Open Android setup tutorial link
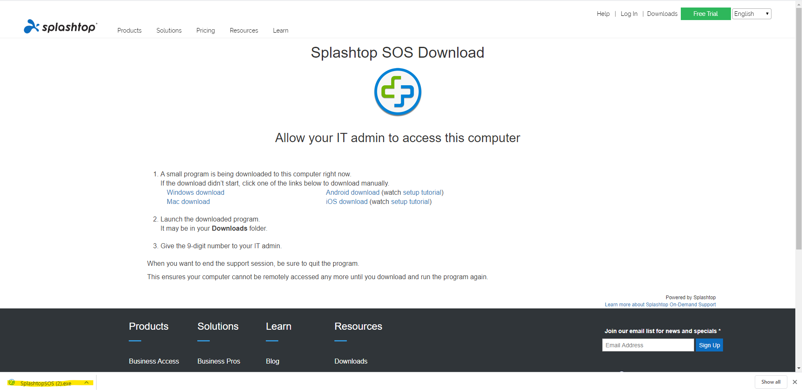This screenshot has width=802, height=392. pos(422,192)
